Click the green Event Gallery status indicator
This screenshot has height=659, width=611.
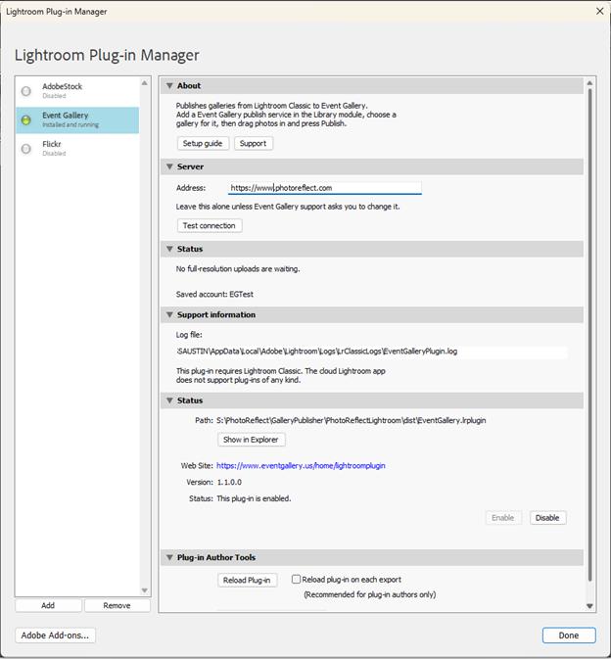coord(26,119)
